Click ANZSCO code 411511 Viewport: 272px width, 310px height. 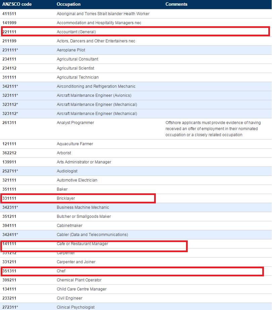[x=9, y=14]
